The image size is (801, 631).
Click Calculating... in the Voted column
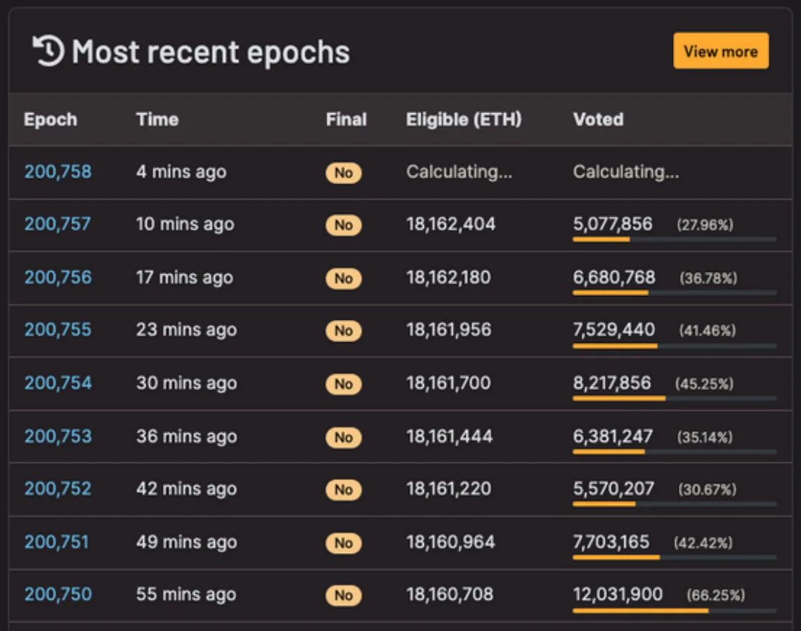tap(626, 172)
